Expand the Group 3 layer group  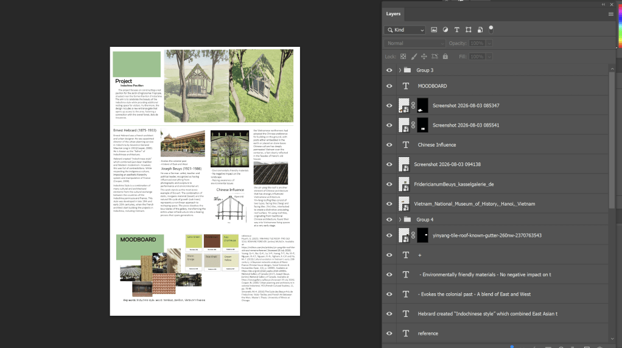400,70
